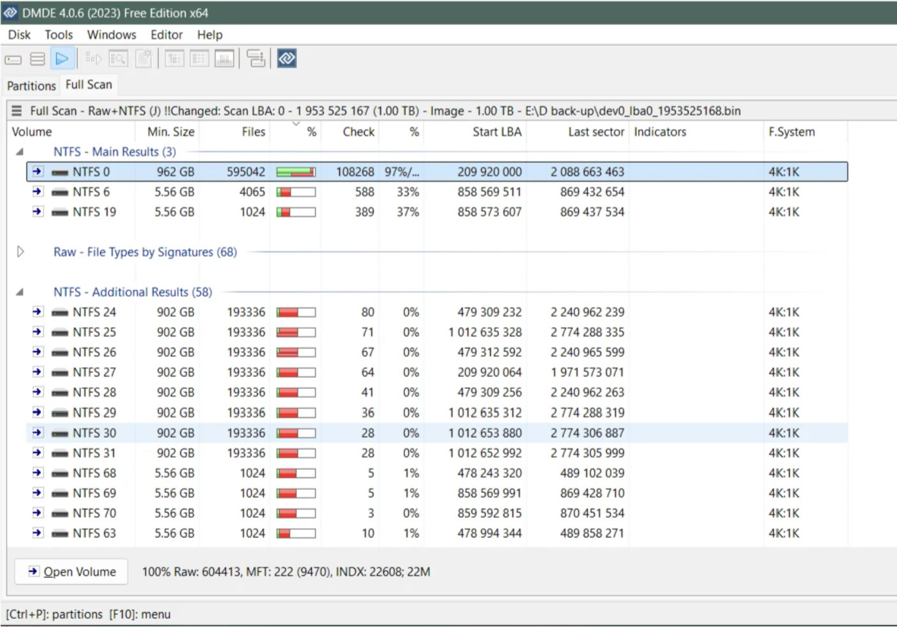Click the arrow icon on NTFS 30 row
Viewport: 897px width, 627px height.
pos(38,432)
